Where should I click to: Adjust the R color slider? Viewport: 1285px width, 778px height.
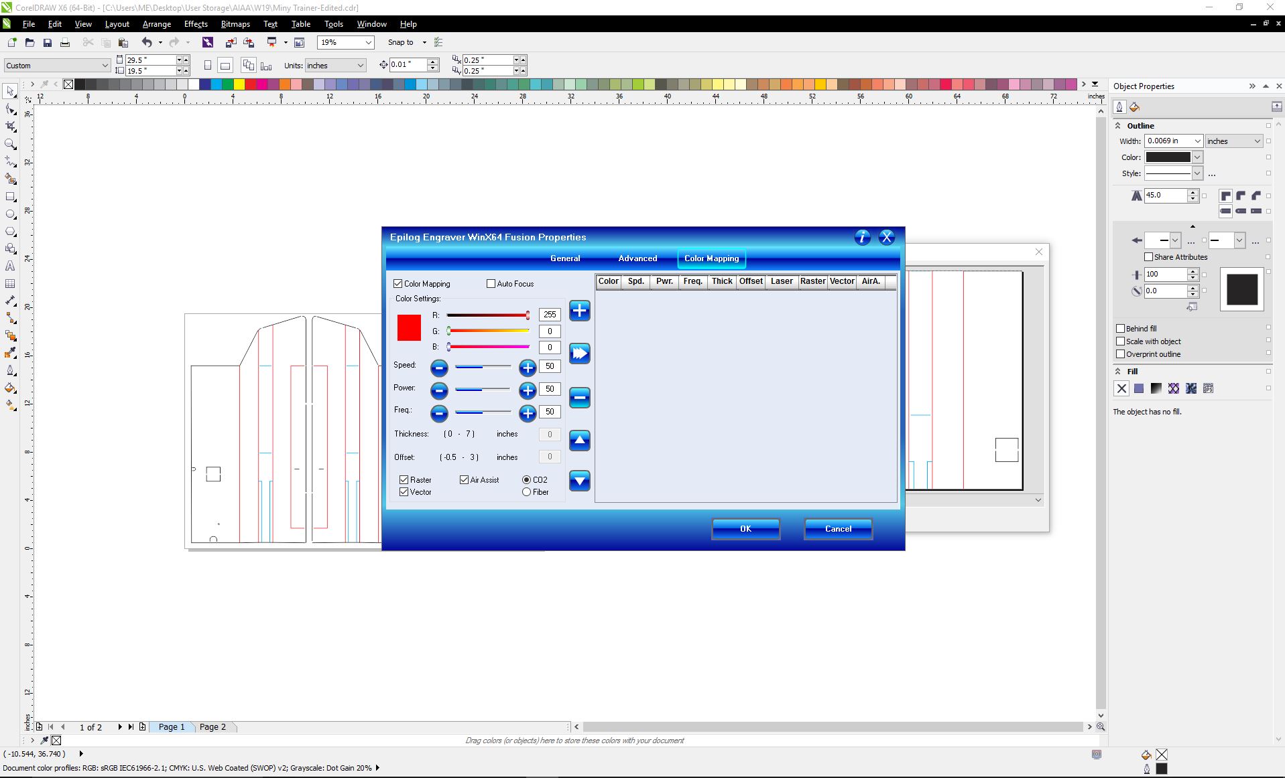coord(488,315)
